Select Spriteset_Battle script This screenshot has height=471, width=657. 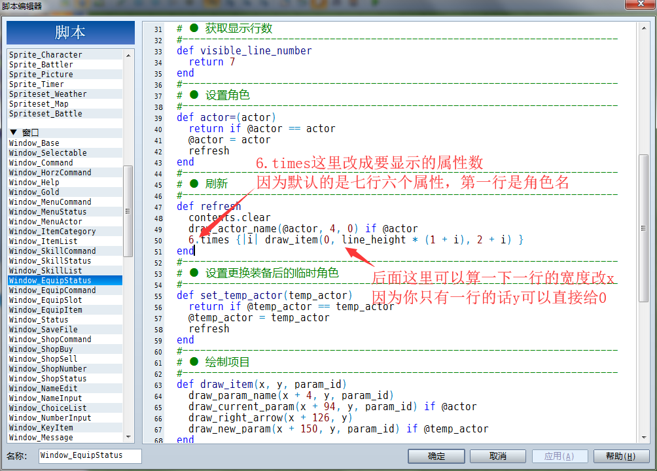[x=65, y=114]
